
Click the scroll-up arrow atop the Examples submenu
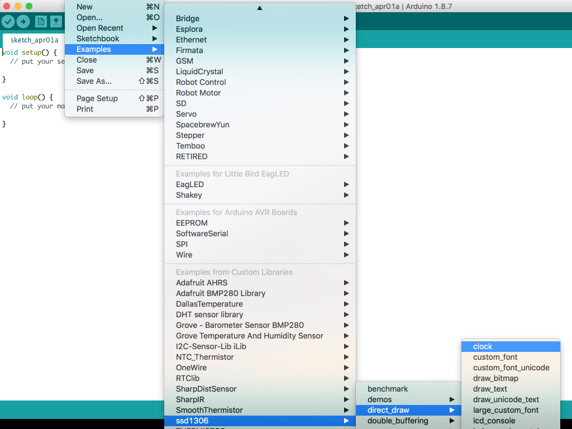tap(260, 8)
